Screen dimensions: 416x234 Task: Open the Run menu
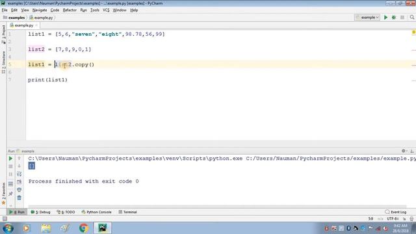click(x=83, y=10)
